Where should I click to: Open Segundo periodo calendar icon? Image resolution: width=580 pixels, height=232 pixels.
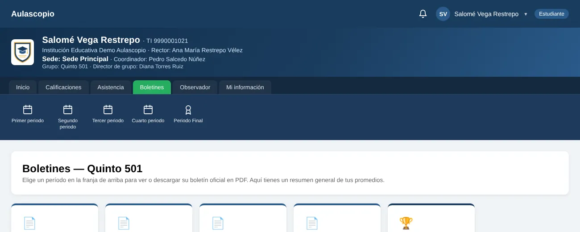(68, 110)
